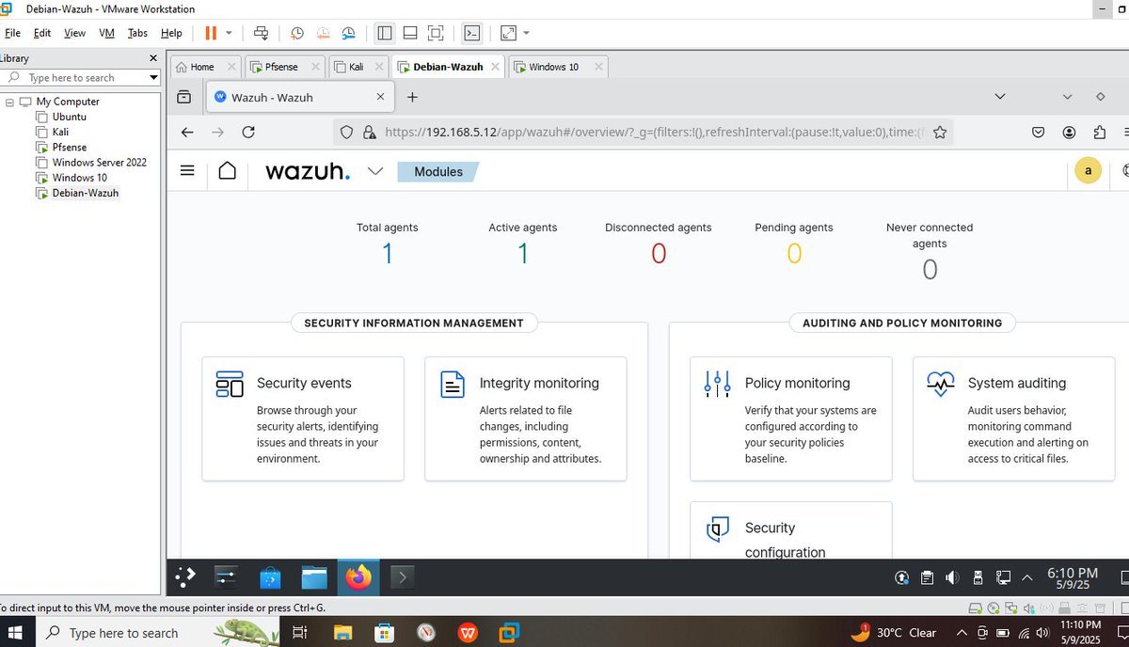This screenshot has width=1129, height=647.
Task: Click the Total agents count
Action: [x=388, y=254]
